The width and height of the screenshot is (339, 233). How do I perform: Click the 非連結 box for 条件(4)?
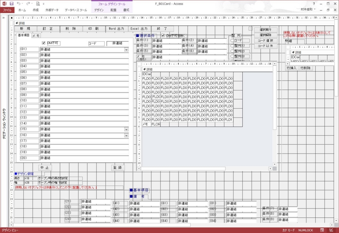(211, 46)
